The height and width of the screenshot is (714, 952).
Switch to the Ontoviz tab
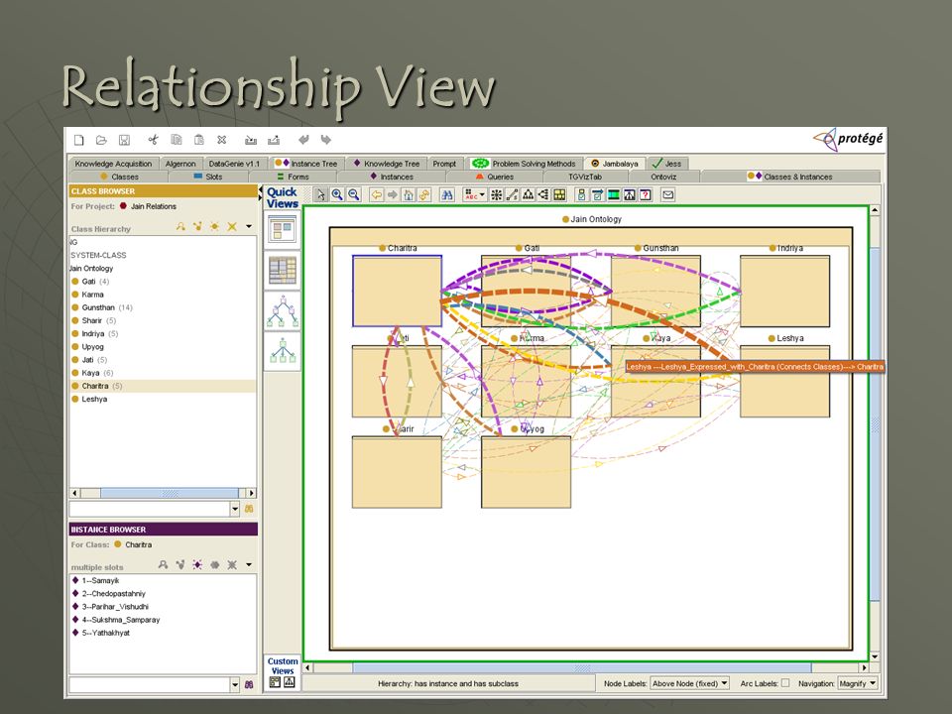[x=663, y=177]
